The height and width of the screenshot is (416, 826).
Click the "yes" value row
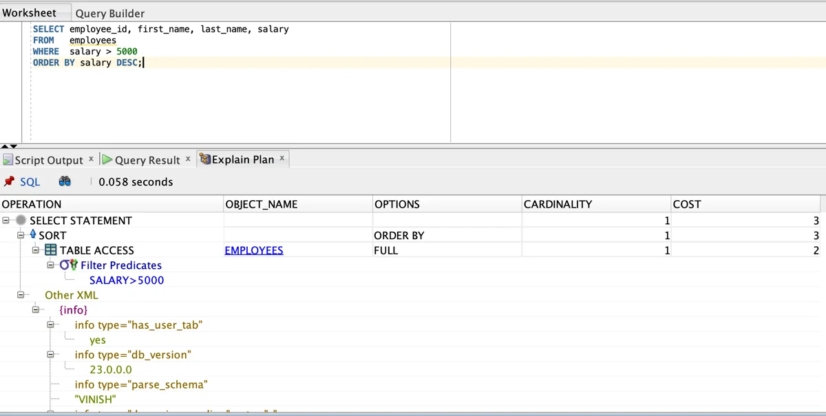[x=98, y=340]
